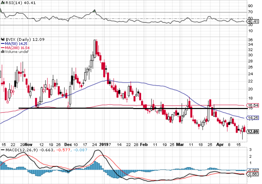Click the 40.41 RSI value tag
This screenshot has width=262, height=184.
[253, 22]
